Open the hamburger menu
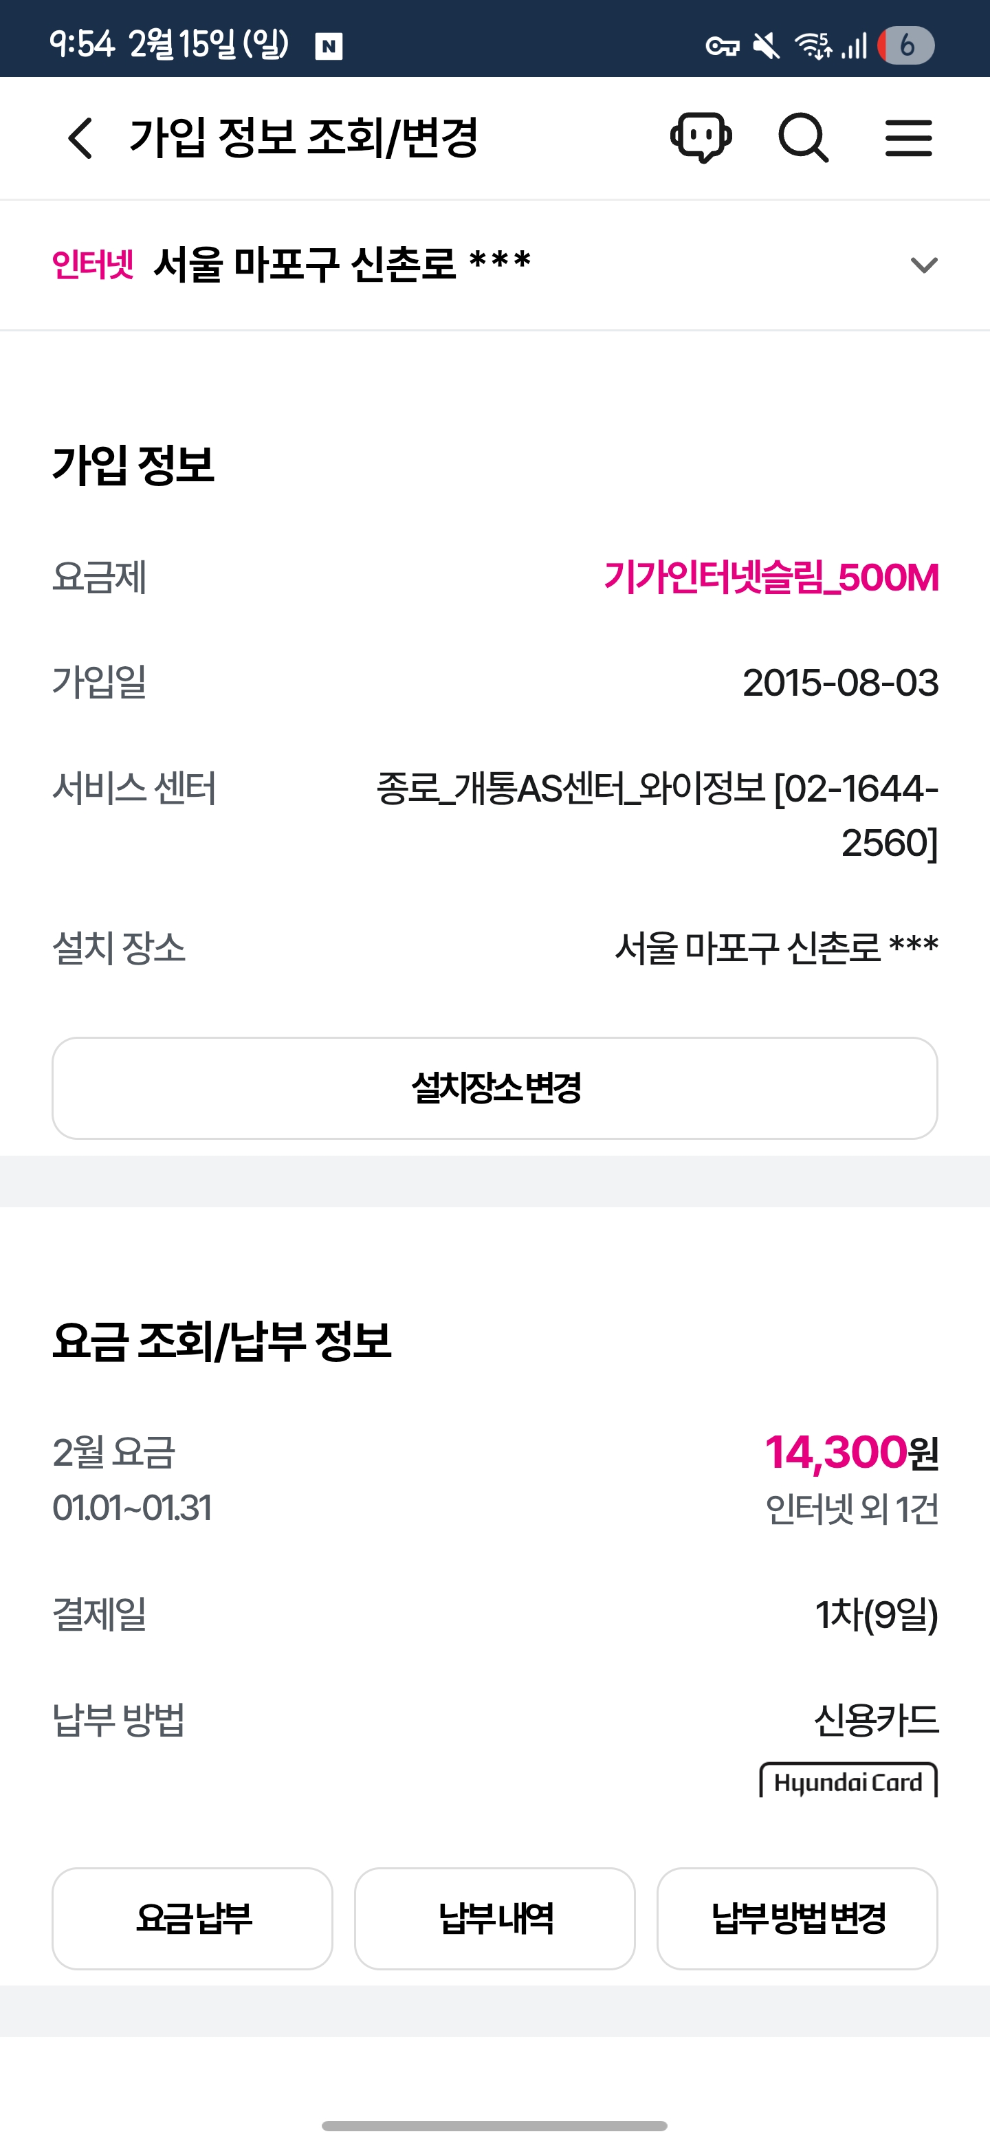 click(908, 138)
